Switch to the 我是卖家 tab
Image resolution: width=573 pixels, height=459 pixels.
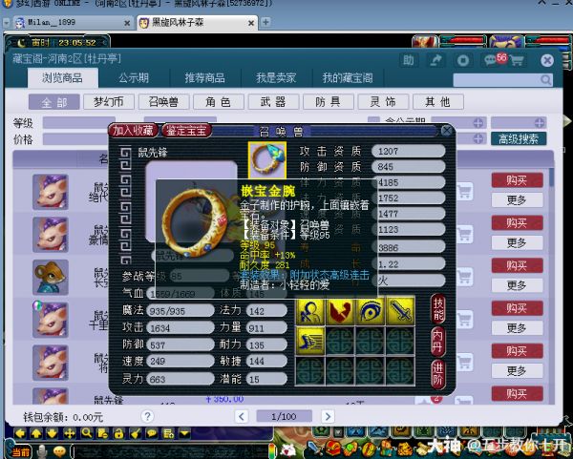tap(276, 78)
